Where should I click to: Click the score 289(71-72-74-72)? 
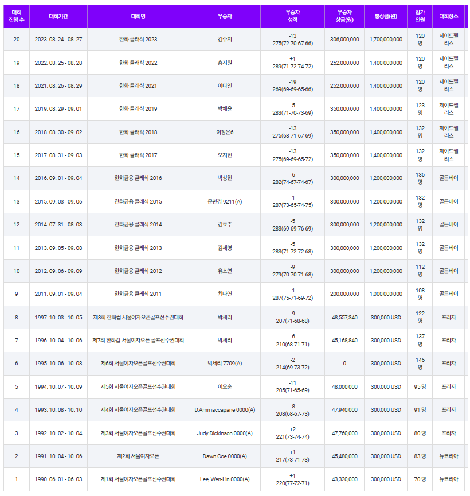292,67
